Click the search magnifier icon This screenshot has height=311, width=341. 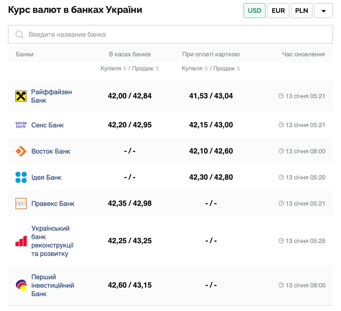click(19, 34)
